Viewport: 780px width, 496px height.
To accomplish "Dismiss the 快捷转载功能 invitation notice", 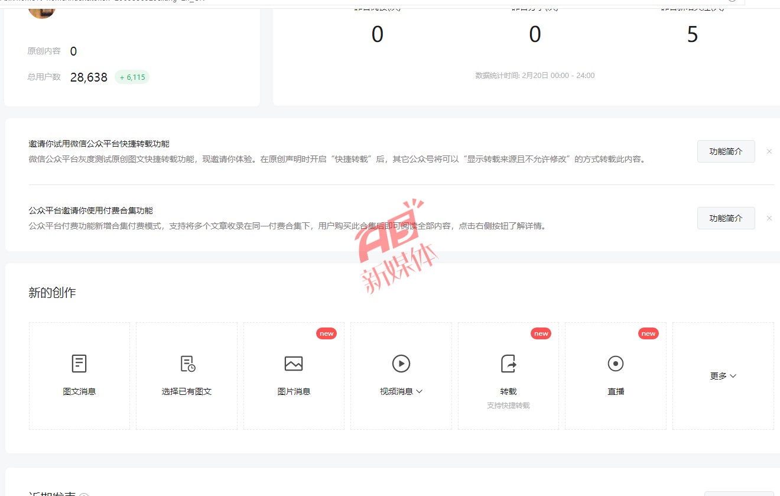I will [769, 151].
